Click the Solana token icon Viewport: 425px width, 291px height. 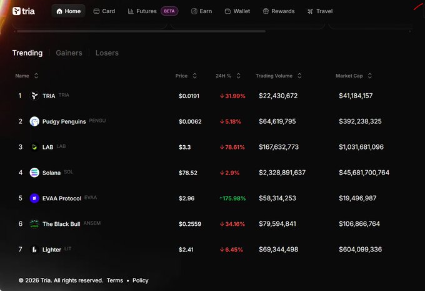pyautogui.click(x=34, y=172)
